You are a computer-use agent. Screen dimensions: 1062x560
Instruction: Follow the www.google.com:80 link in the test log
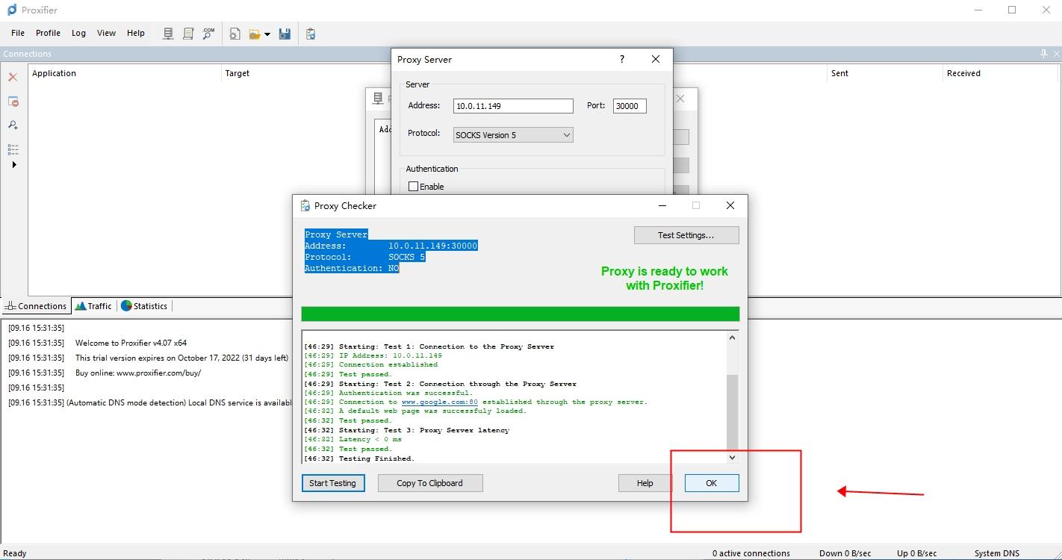pos(439,402)
